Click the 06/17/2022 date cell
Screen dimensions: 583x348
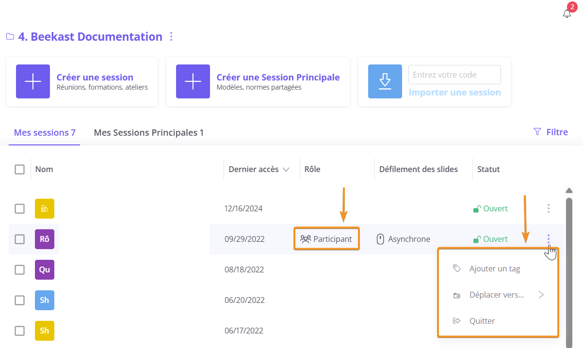coord(243,331)
